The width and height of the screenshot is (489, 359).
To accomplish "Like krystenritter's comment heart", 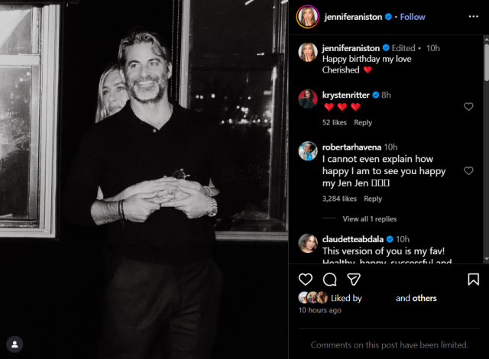I will click(468, 107).
